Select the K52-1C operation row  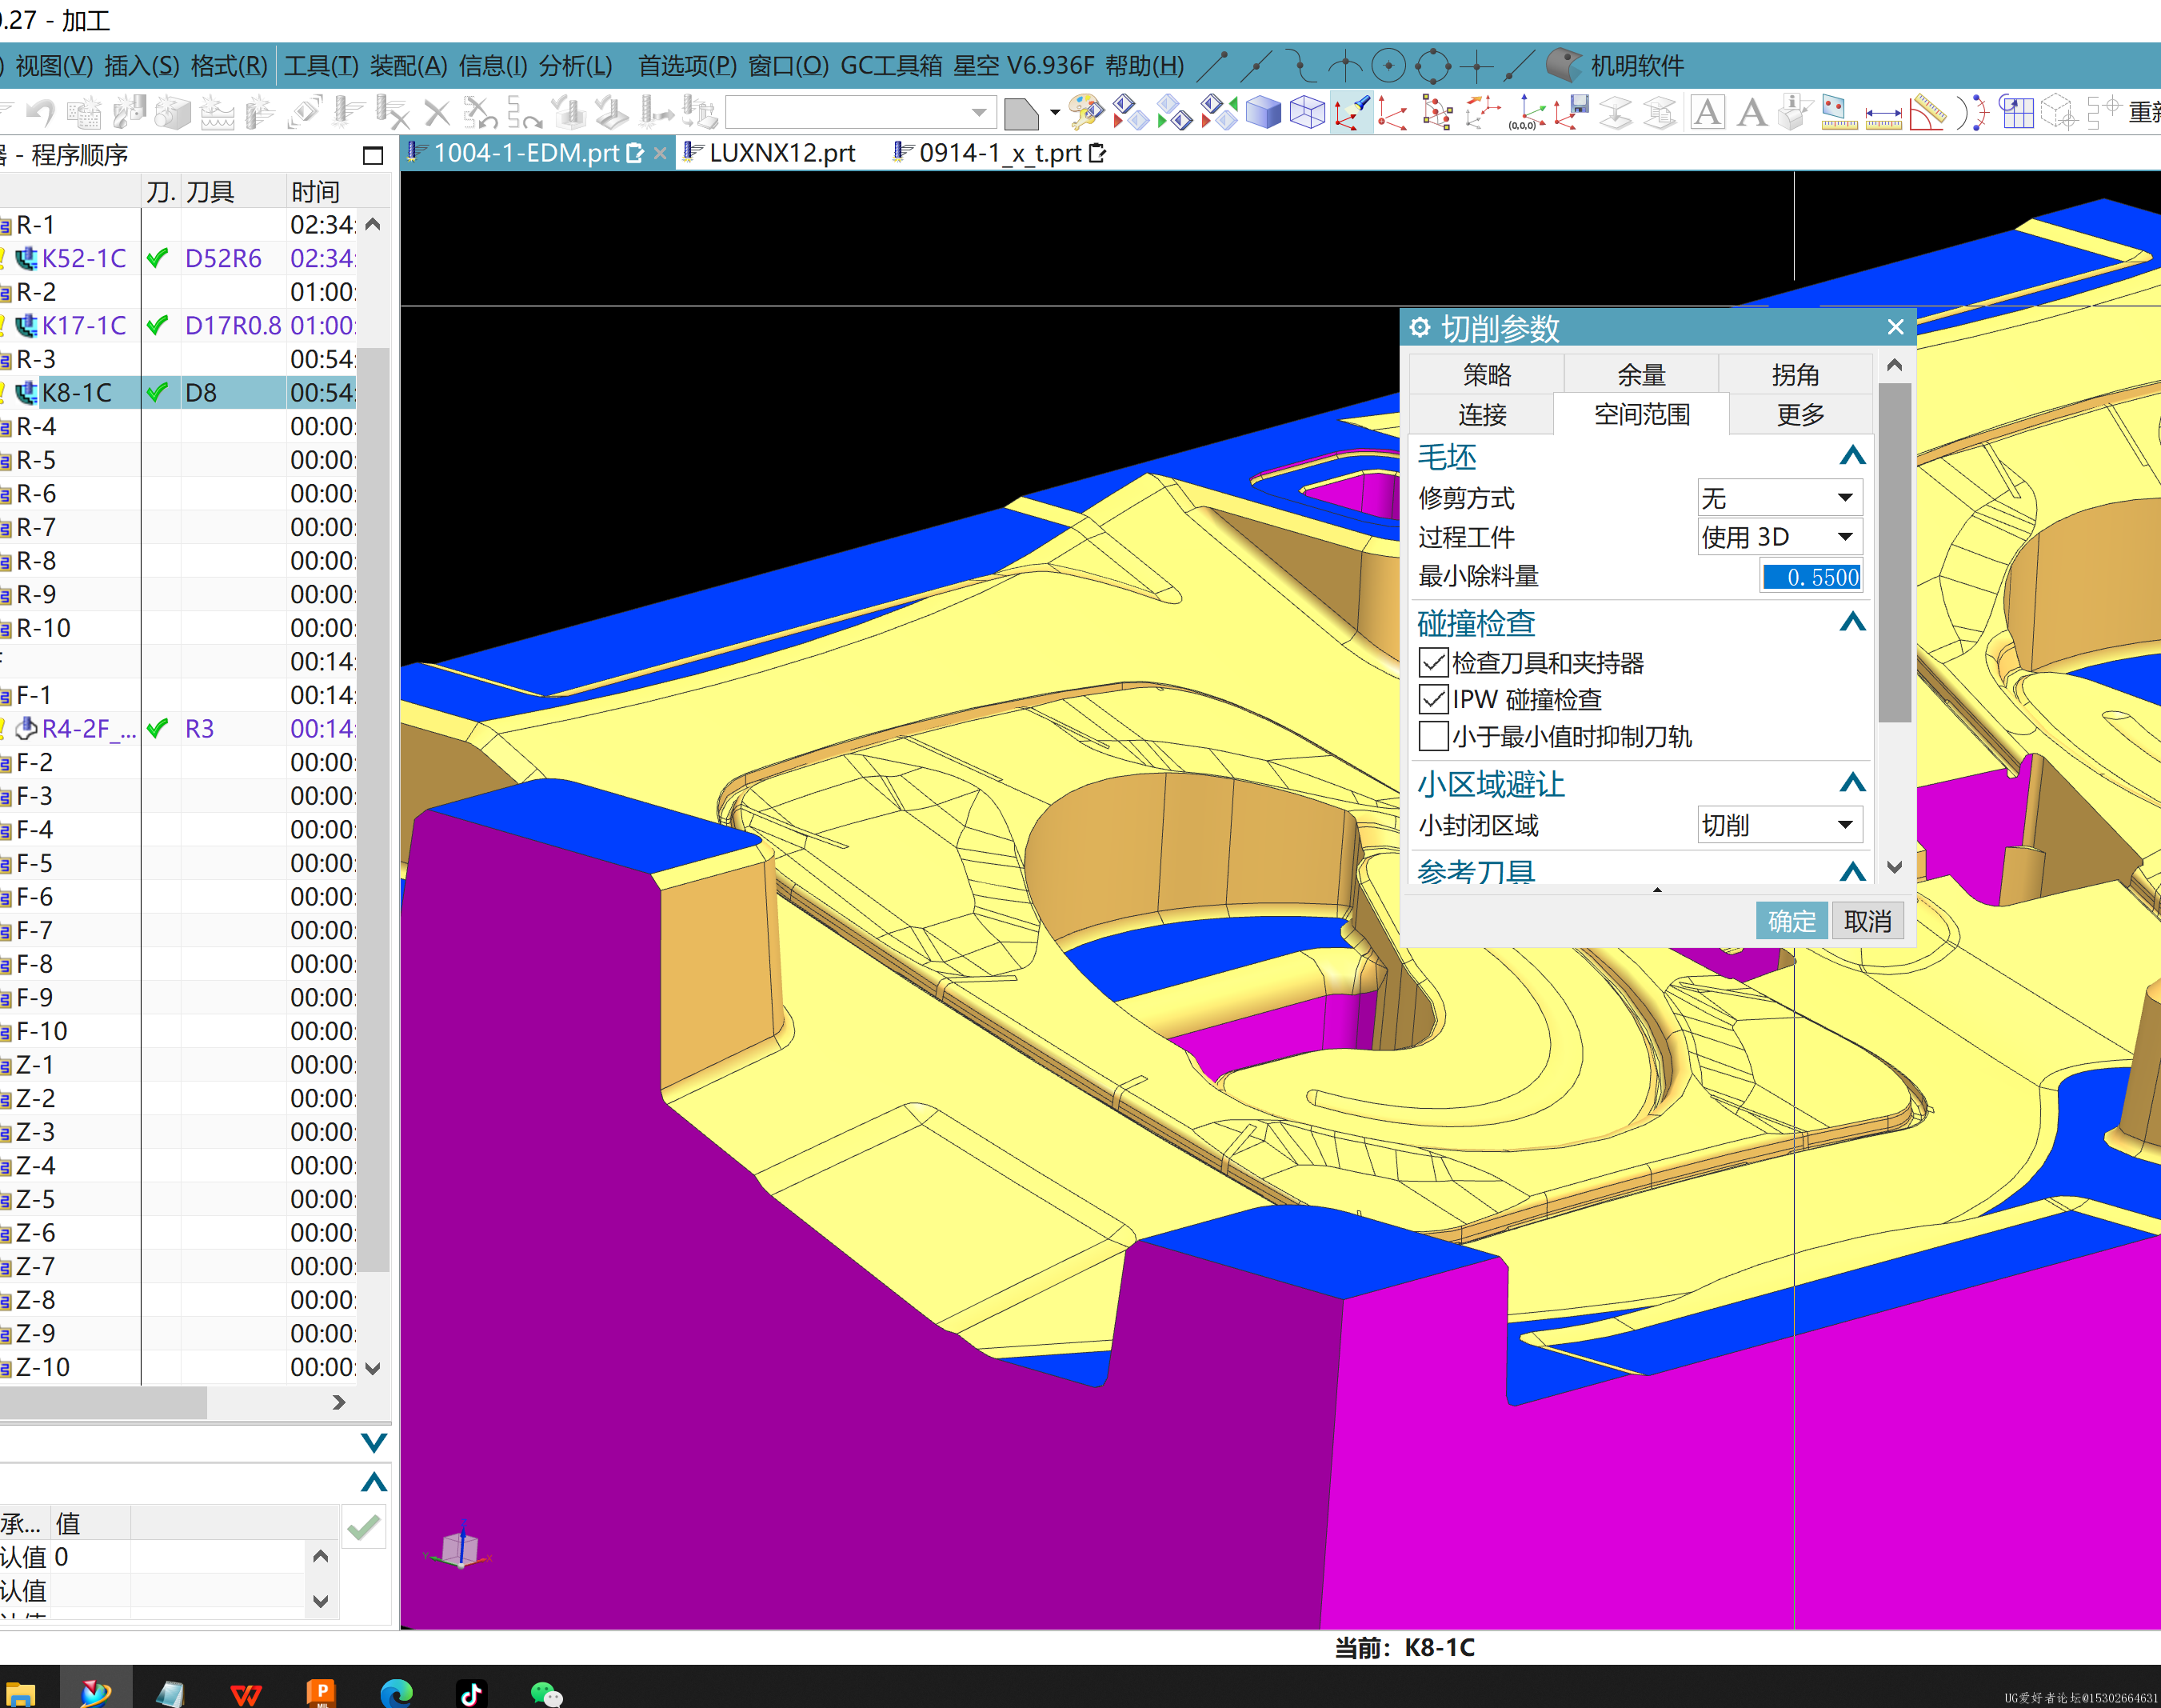pyautogui.click(x=178, y=258)
